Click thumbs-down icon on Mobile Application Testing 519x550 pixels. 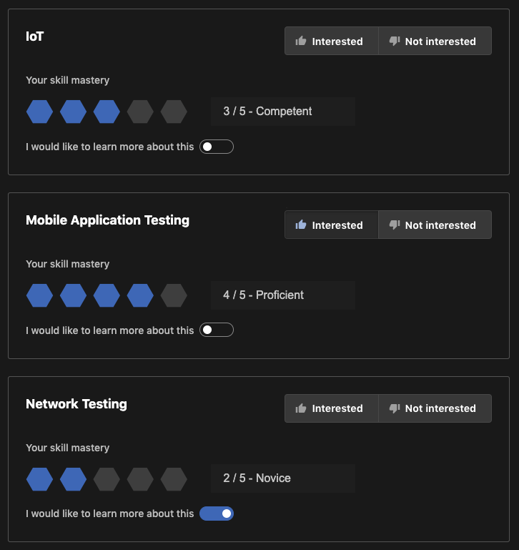coord(395,225)
